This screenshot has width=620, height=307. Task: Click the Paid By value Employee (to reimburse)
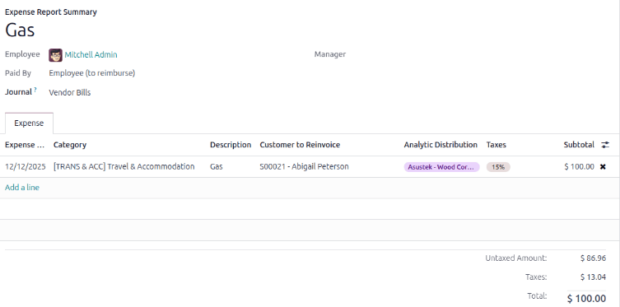(x=91, y=73)
